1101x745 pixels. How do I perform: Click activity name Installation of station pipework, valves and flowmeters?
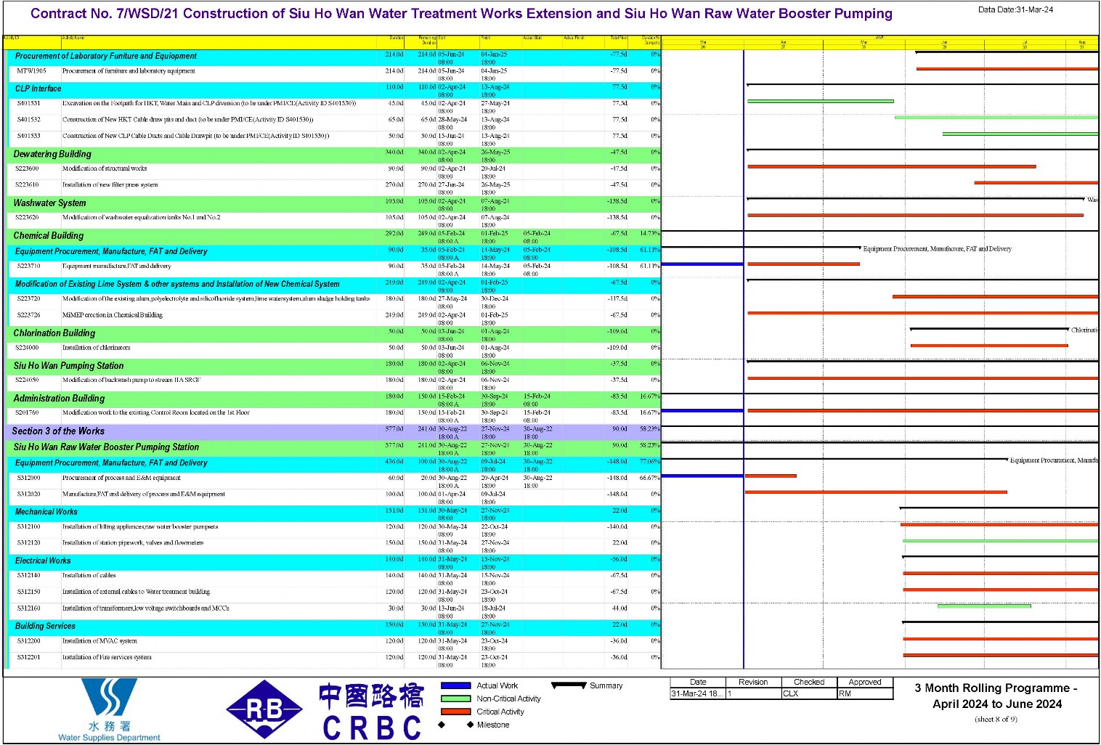[x=133, y=543]
